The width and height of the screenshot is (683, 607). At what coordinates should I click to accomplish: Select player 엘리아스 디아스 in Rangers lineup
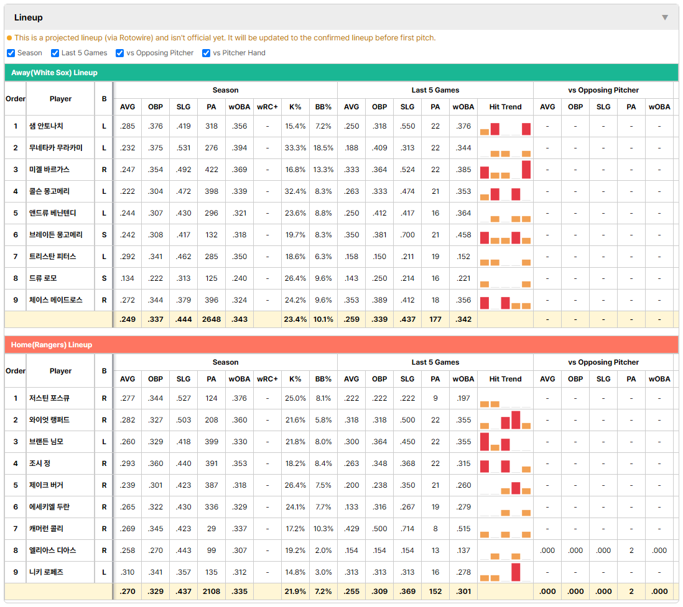coord(53,550)
